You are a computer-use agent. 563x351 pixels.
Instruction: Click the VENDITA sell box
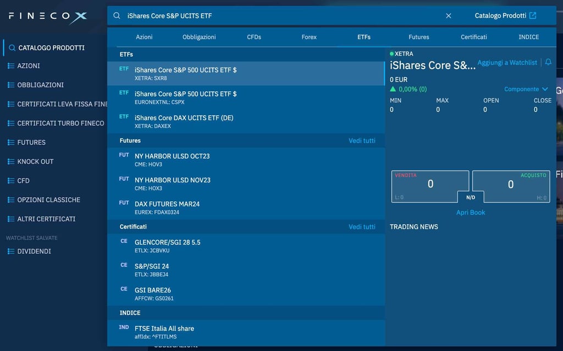pos(430,185)
